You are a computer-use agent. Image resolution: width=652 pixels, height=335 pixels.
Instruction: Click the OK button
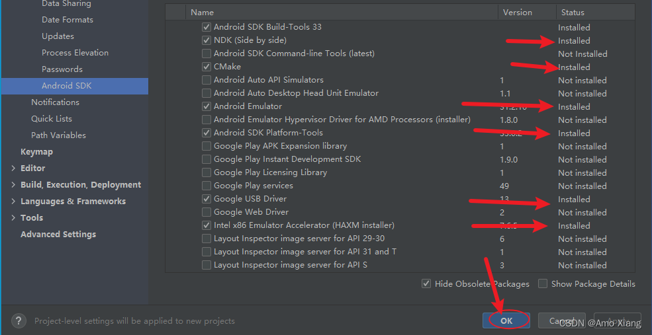tap(506, 320)
